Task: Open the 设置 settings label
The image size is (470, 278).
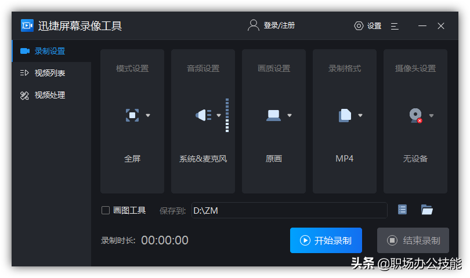Action: click(x=374, y=26)
